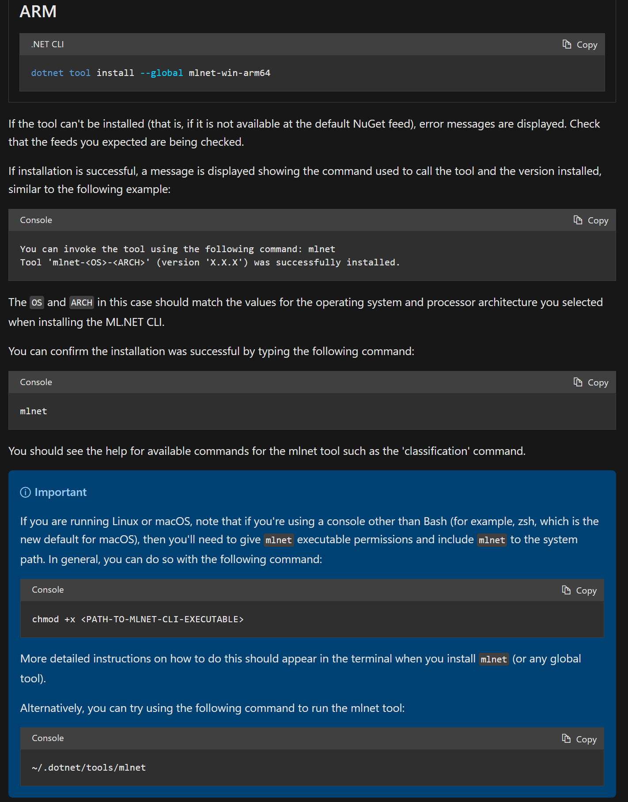Click the highlighted mlnet inline code in the Important note
The width and height of the screenshot is (628, 802).
[278, 540]
